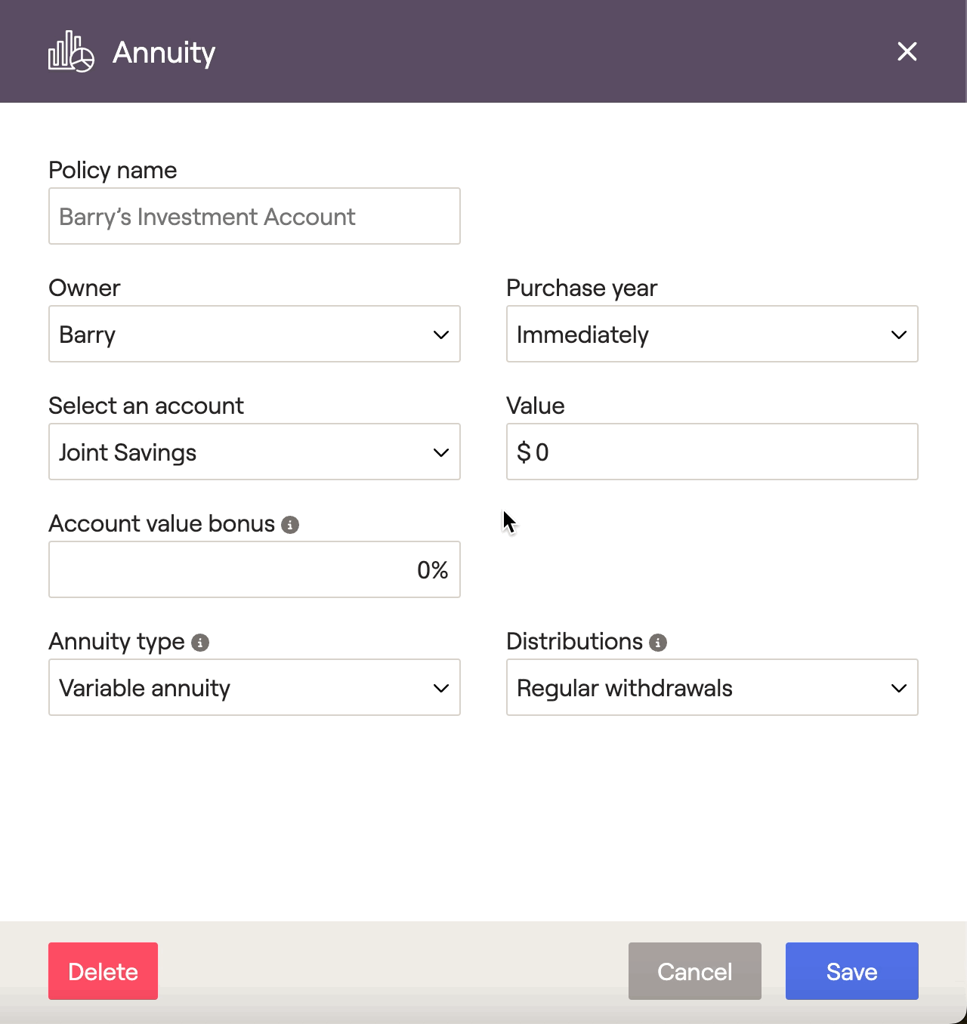Open the Annuity type info tooltip icon

point(200,643)
